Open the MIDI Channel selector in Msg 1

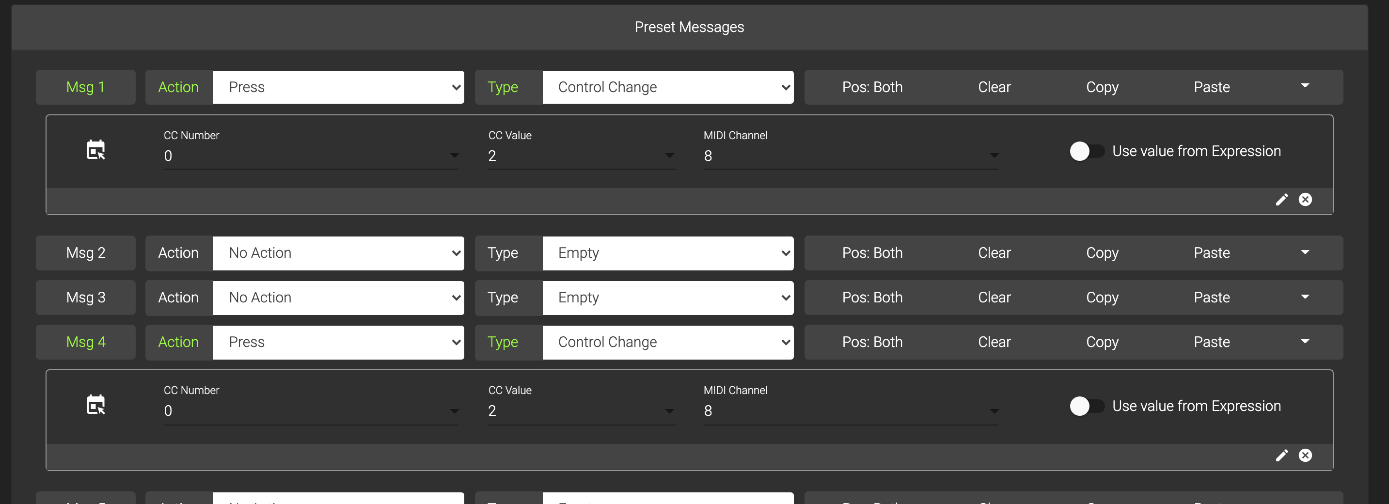(851, 156)
